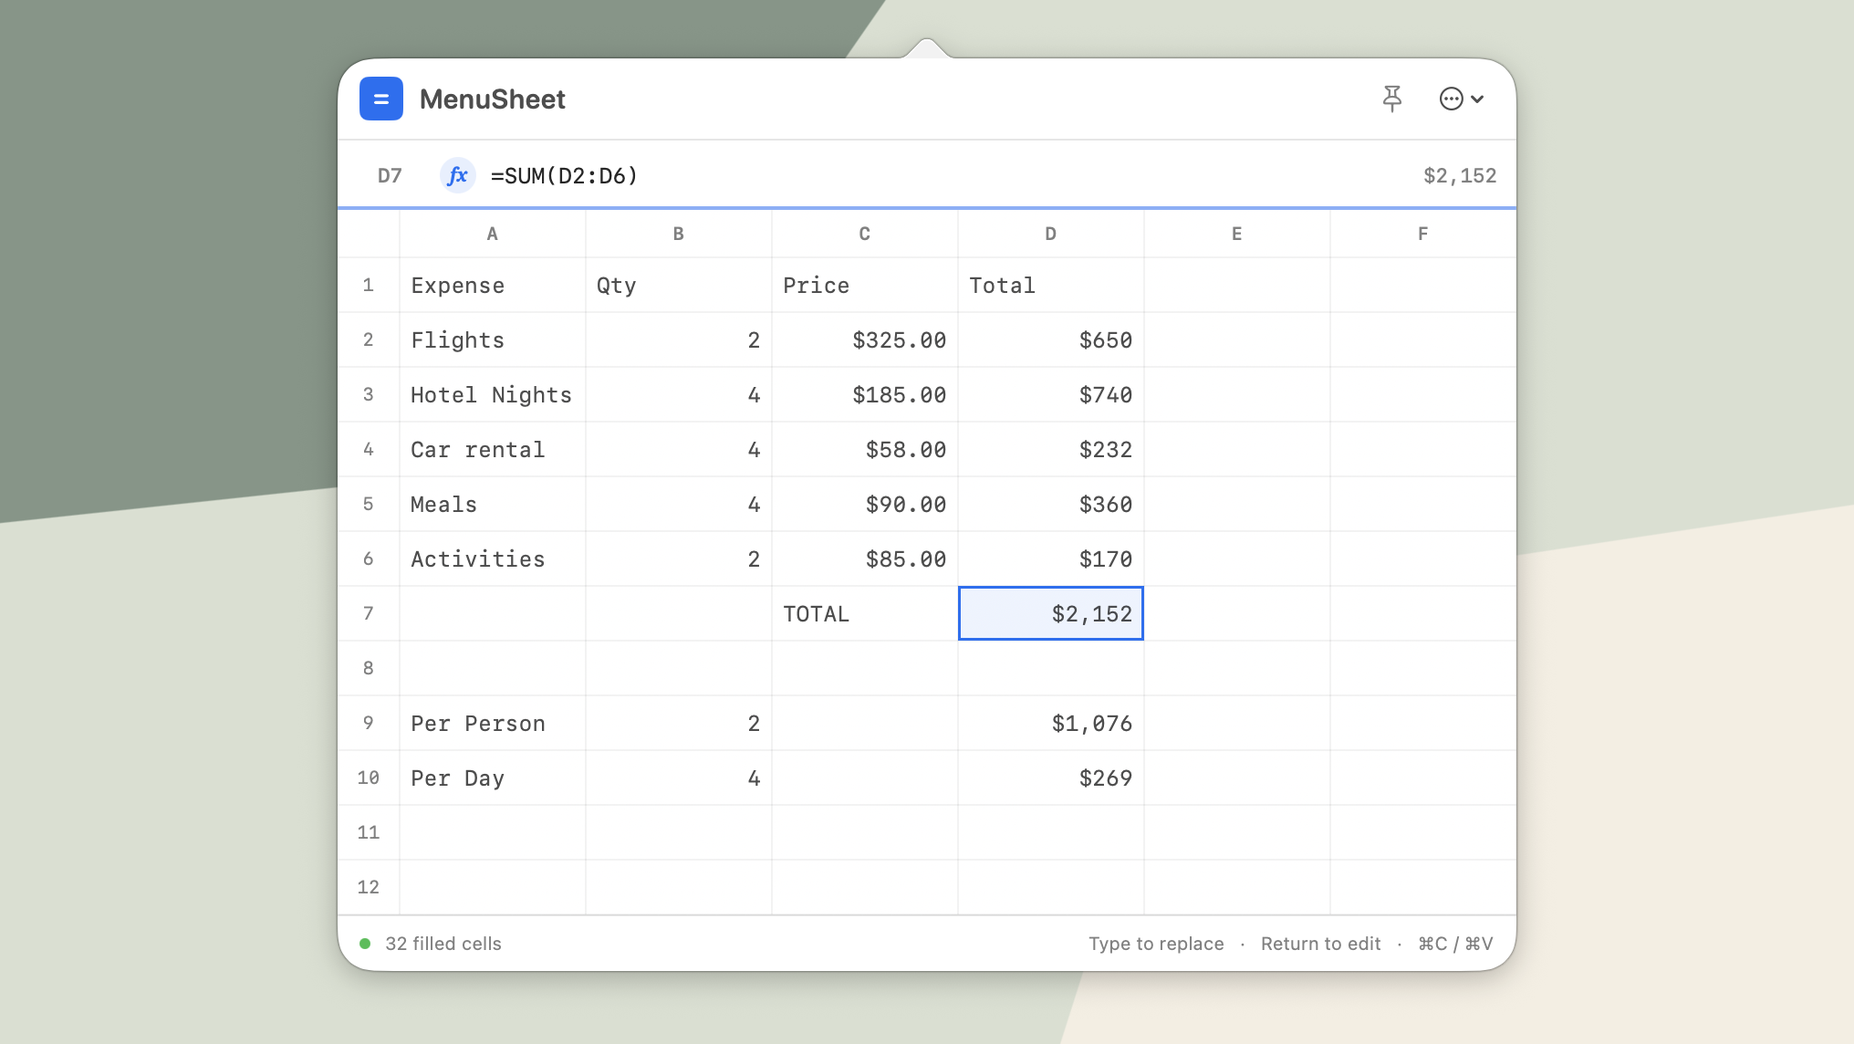
Task: Select row 10 header
Action: tap(369, 778)
